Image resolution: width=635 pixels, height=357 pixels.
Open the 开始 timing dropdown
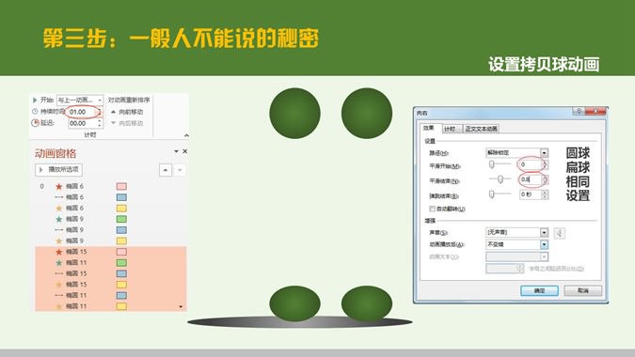pos(80,100)
